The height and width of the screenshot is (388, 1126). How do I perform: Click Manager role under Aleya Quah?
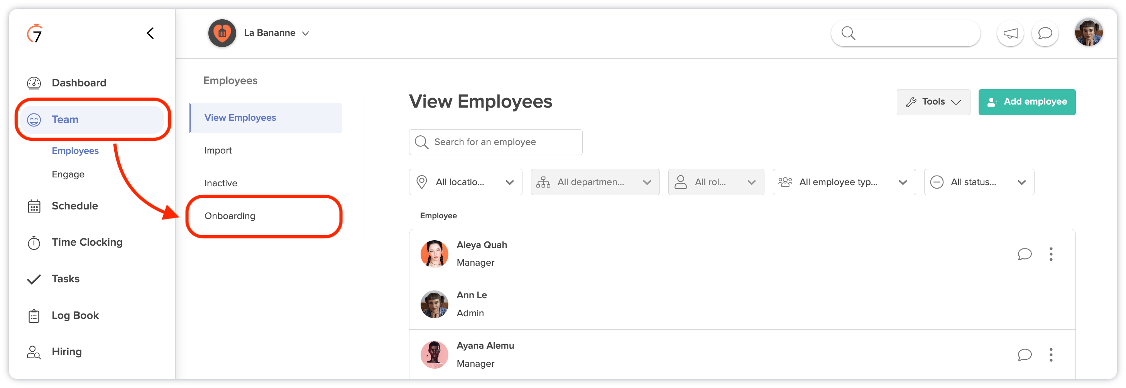[475, 263]
